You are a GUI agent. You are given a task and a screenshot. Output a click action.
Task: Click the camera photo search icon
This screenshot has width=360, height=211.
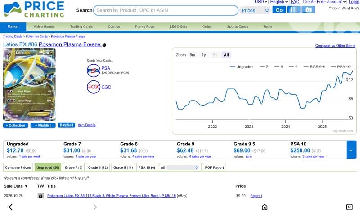pyautogui.click(x=308, y=10)
